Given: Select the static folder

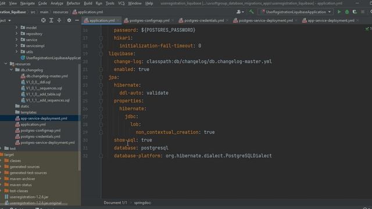Looking at the screenshot, I should (22, 106).
